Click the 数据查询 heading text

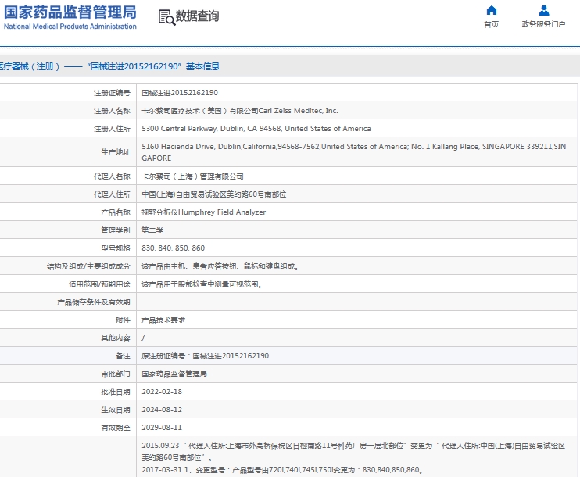coord(197,16)
